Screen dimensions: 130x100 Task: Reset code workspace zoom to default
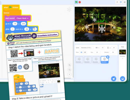pyautogui.click(x=69, y=74)
